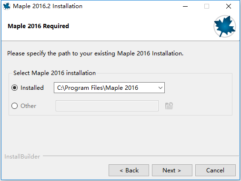Click the Installed option label
The height and width of the screenshot is (181, 241).
point(32,88)
